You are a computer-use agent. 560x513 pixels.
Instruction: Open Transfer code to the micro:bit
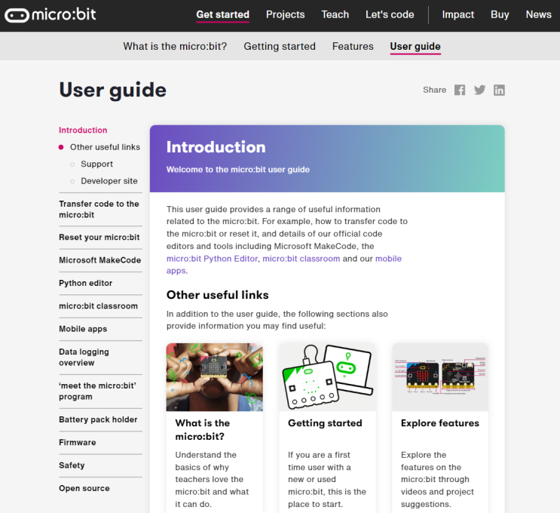click(99, 210)
